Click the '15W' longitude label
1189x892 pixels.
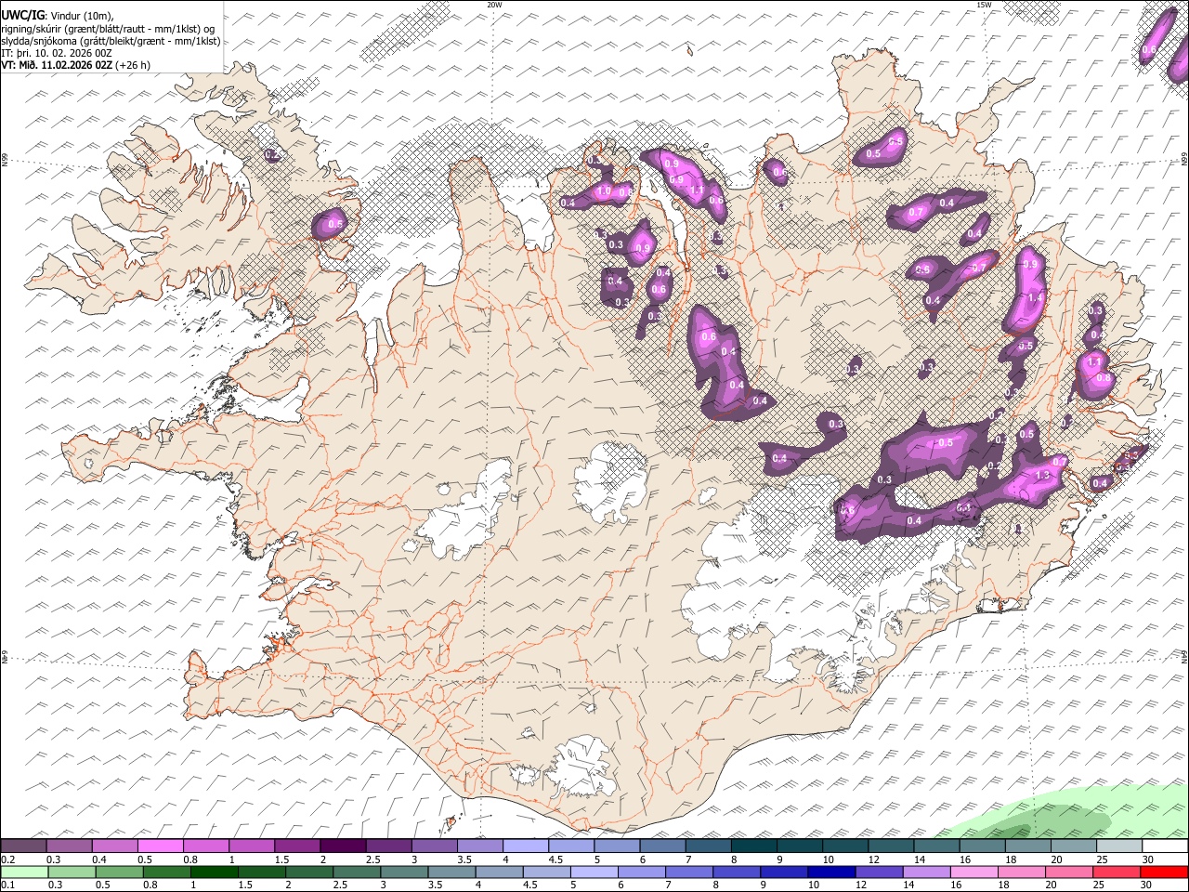pyautogui.click(x=984, y=5)
